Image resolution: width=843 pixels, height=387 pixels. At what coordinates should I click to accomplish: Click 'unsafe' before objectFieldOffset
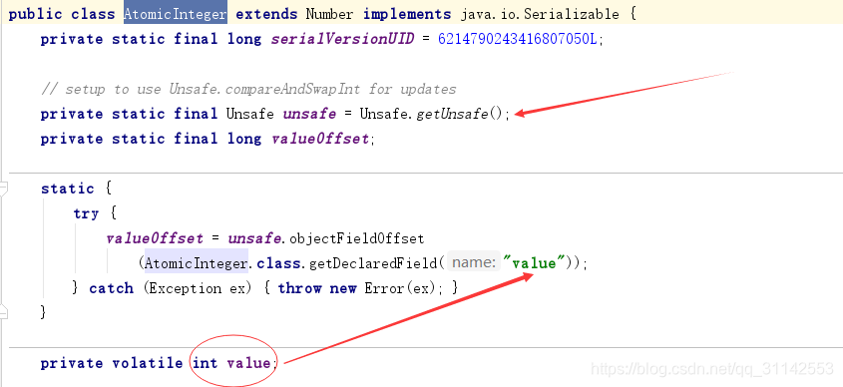254,238
